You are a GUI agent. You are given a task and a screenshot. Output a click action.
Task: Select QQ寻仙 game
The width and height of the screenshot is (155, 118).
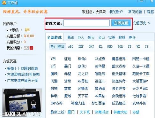pos(83,81)
